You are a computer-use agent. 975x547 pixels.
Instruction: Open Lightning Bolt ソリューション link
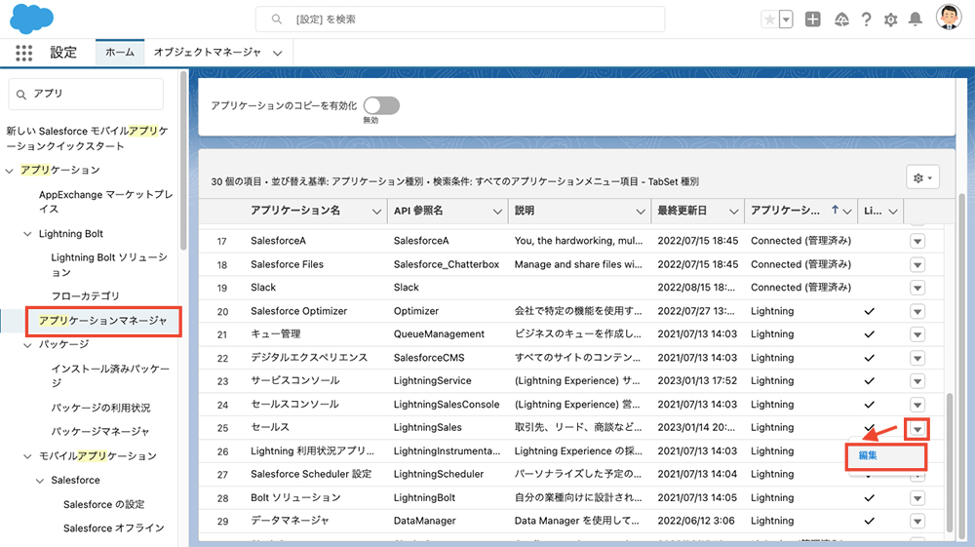pyautogui.click(x=109, y=265)
